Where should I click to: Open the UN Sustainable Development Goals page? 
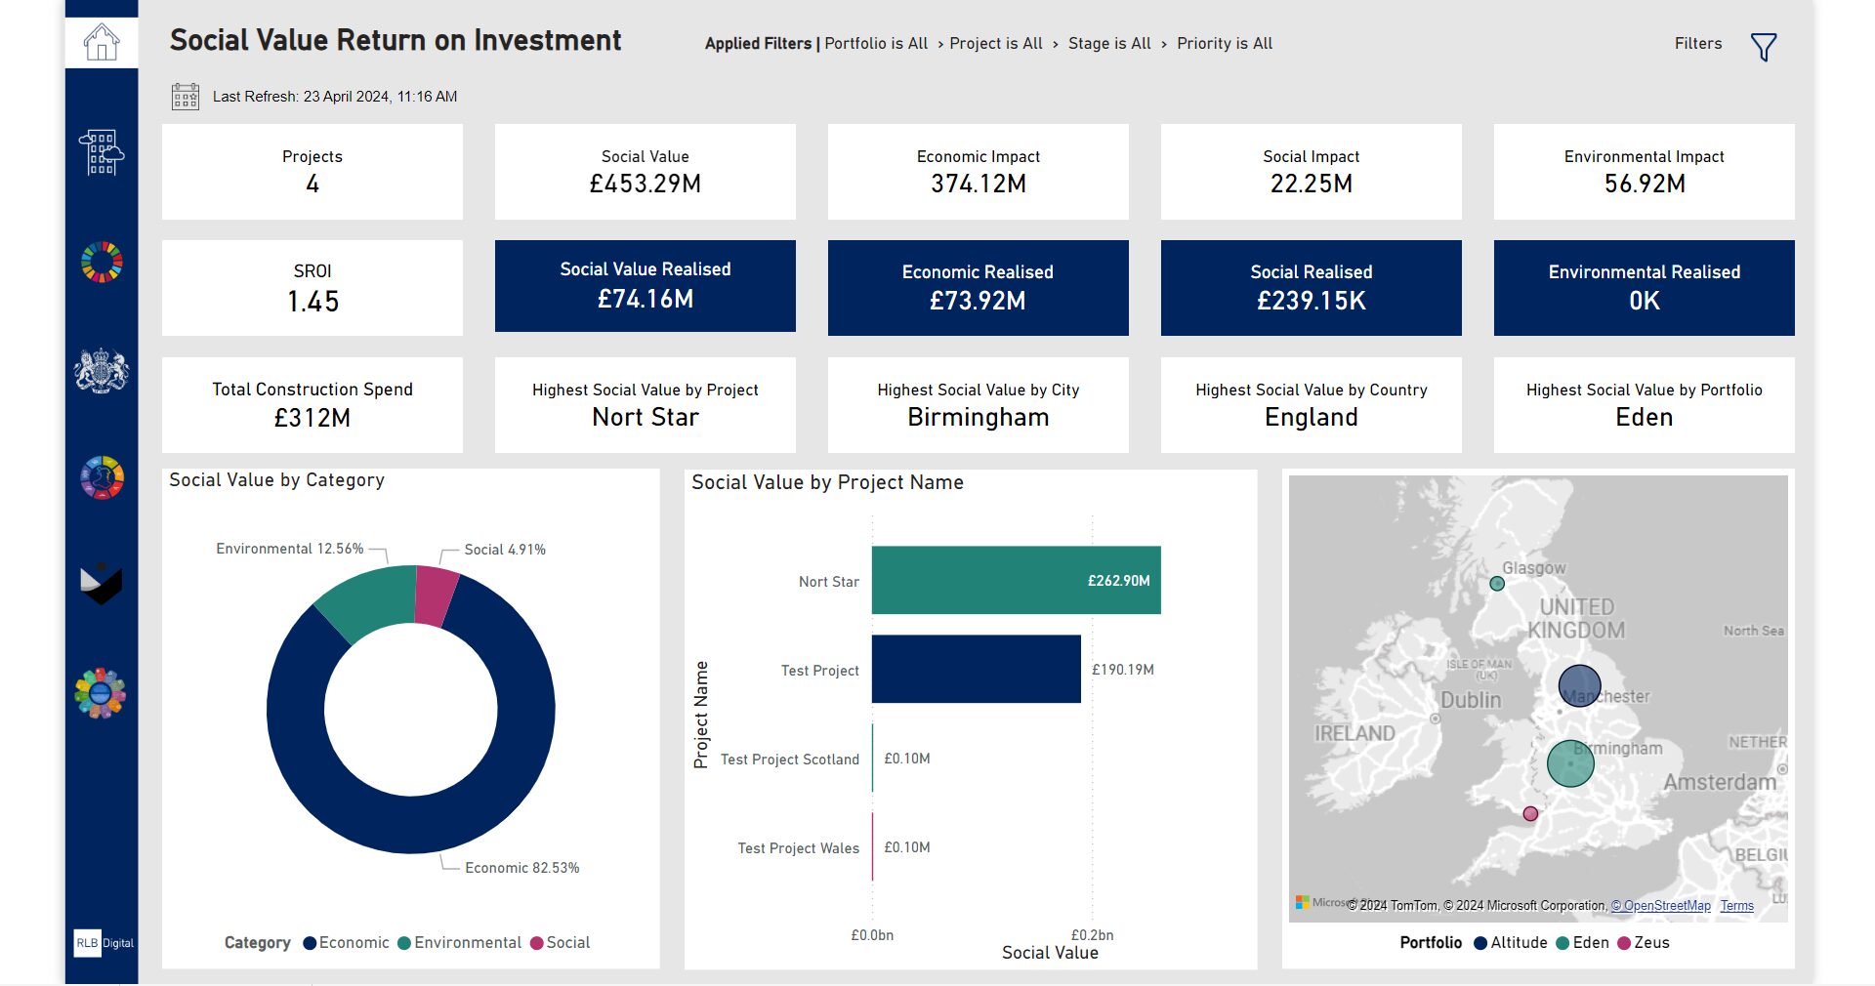(102, 262)
